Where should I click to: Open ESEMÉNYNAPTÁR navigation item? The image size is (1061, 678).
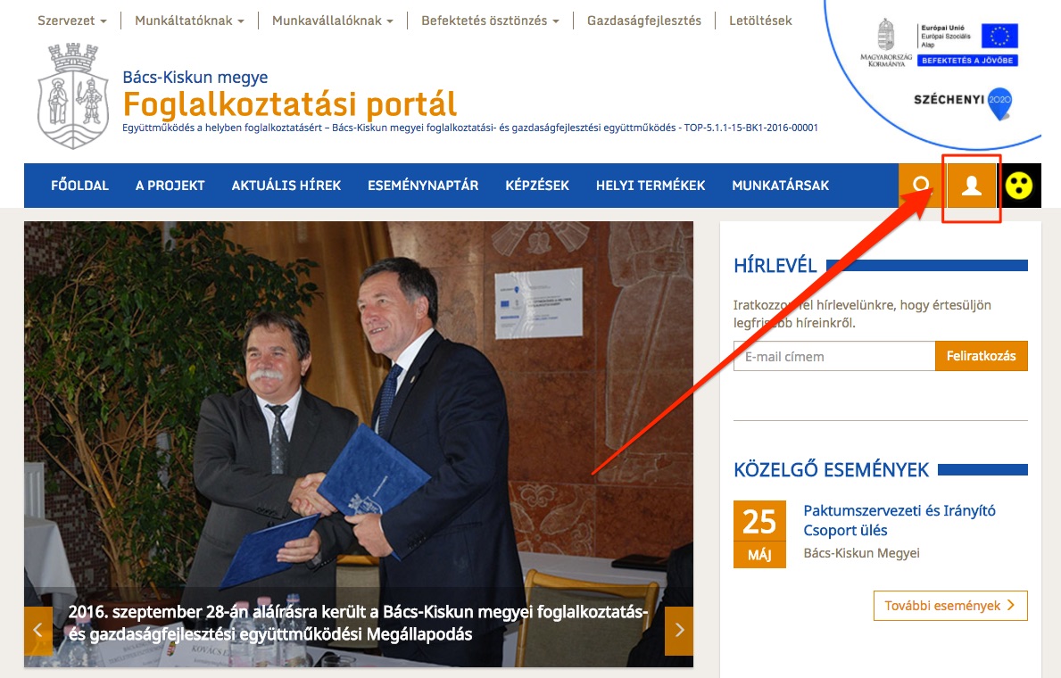pyautogui.click(x=423, y=186)
